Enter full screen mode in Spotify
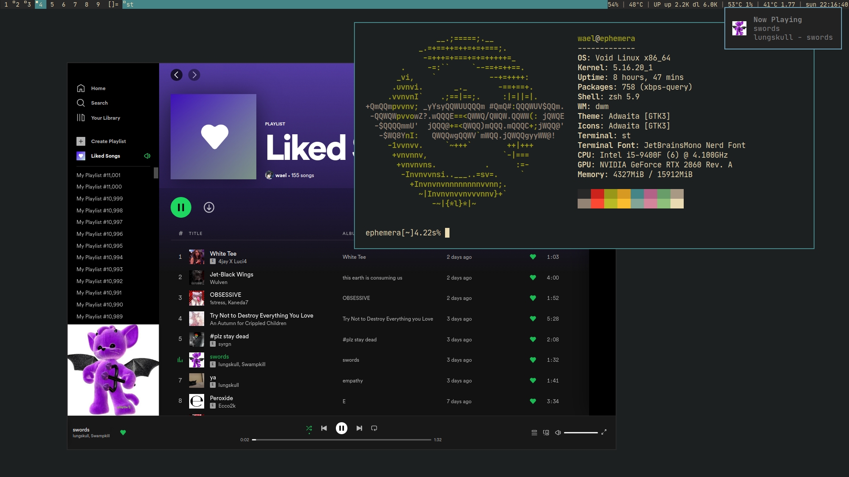Image resolution: width=849 pixels, height=477 pixels. 604,432
